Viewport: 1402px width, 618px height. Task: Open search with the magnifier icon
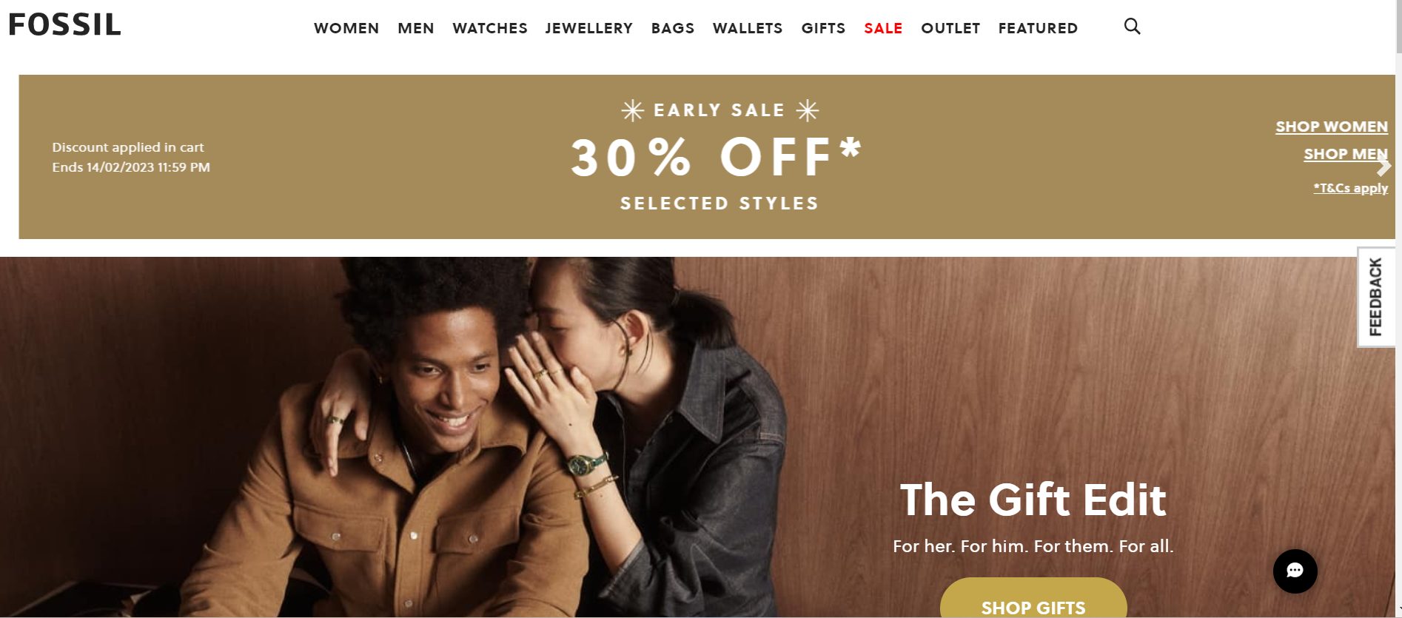pyautogui.click(x=1132, y=27)
